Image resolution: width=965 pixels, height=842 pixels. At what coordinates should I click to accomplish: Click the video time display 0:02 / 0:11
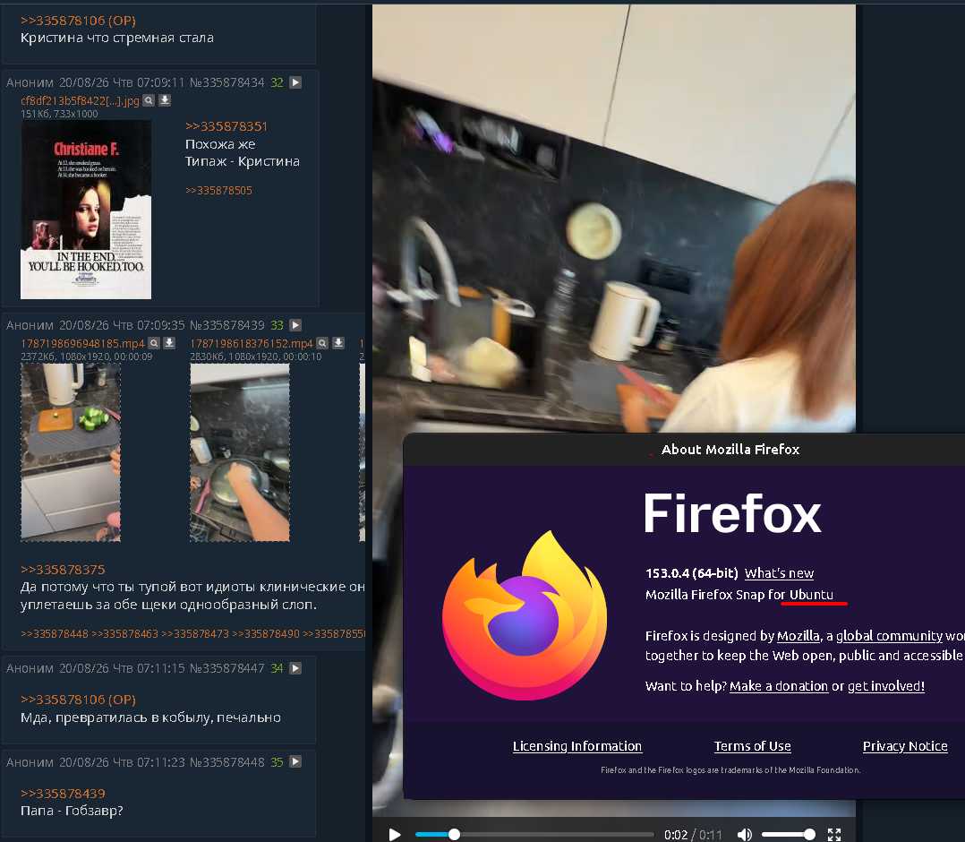tap(693, 835)
